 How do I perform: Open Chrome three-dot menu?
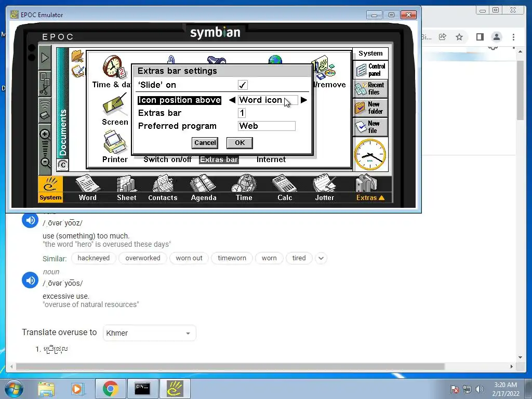click(514, 37)
